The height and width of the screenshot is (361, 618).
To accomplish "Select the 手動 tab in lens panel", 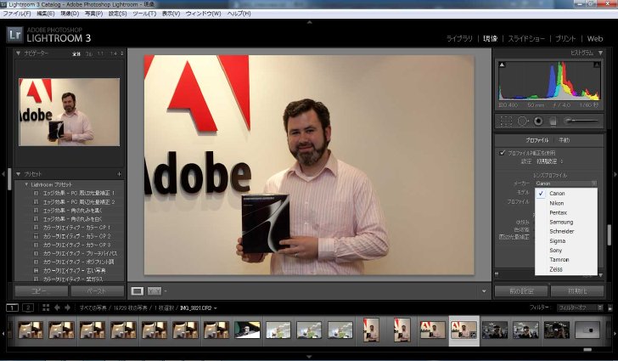I will pos(564,140).
